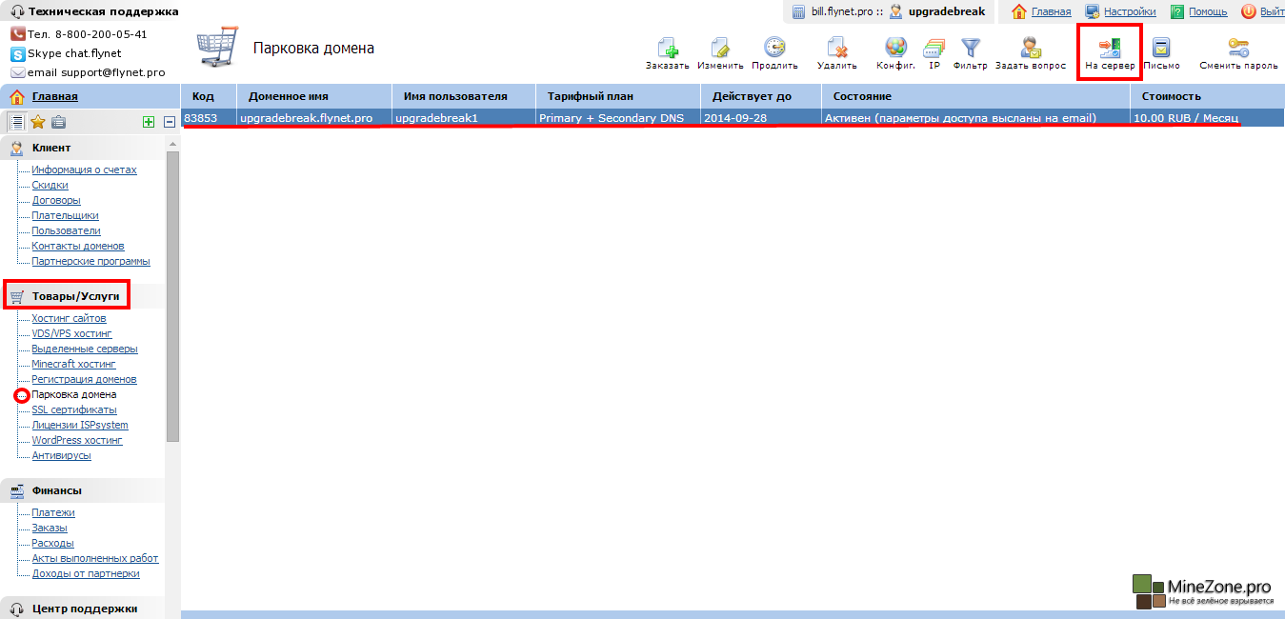Expand all menu sections with green plus
The height and width of the screenshot is (619, 1285).
coord(148,122)
